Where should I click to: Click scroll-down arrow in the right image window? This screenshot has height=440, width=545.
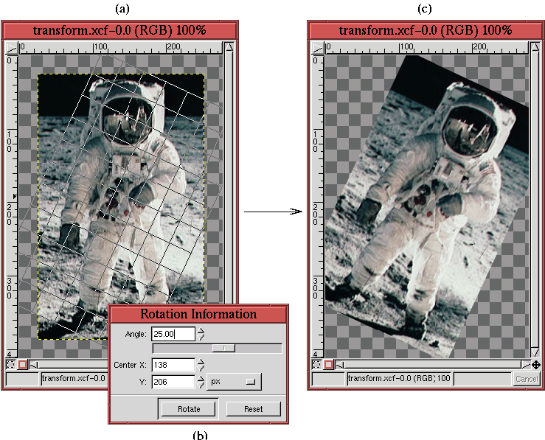535,353
